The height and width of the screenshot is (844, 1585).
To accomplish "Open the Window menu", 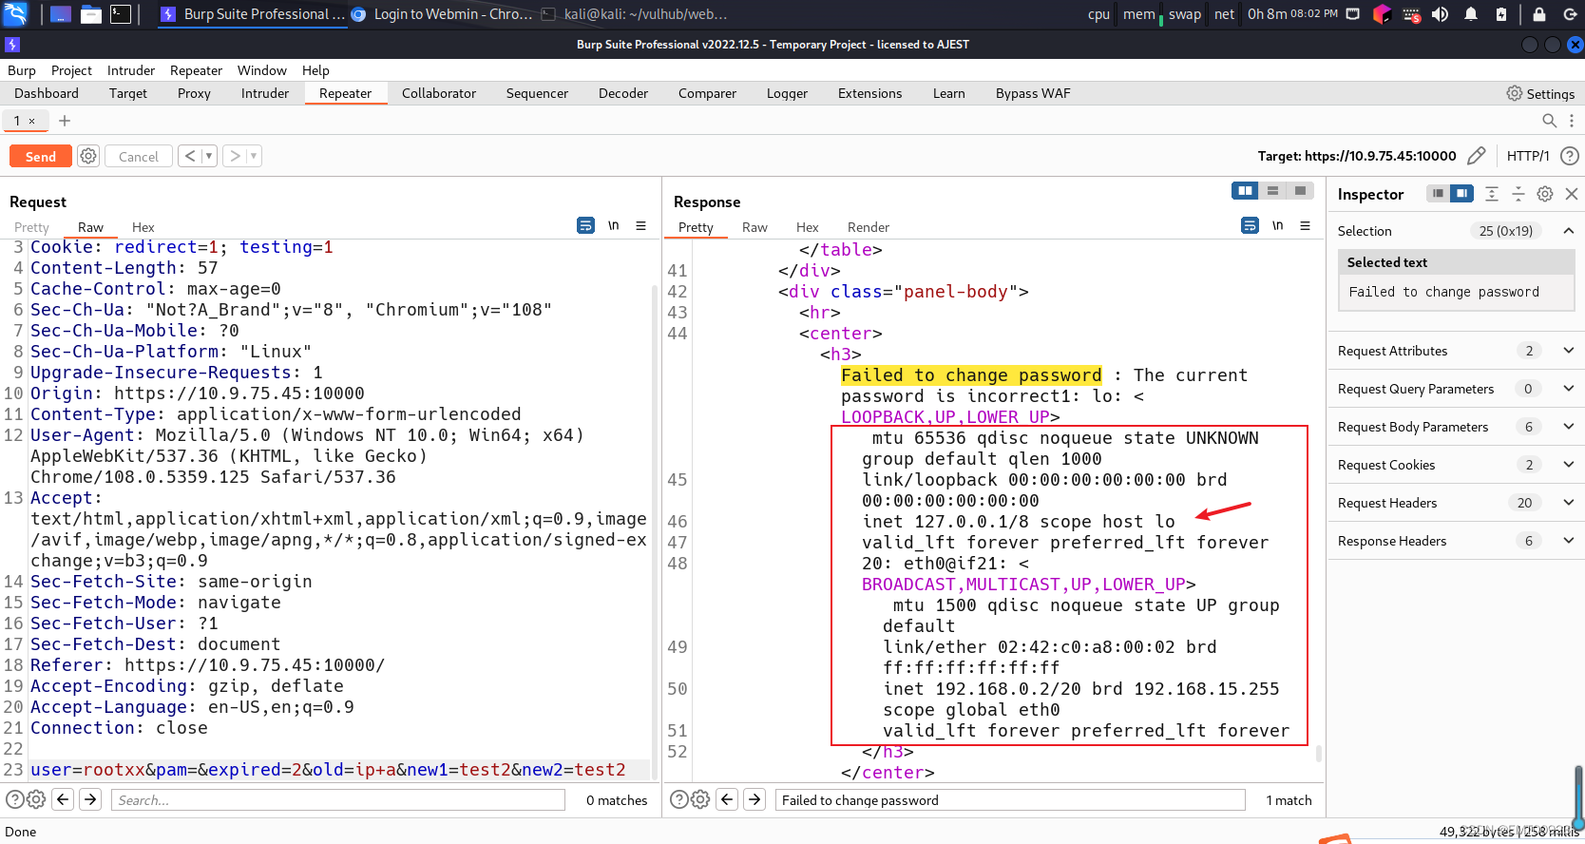I will 261,70.
